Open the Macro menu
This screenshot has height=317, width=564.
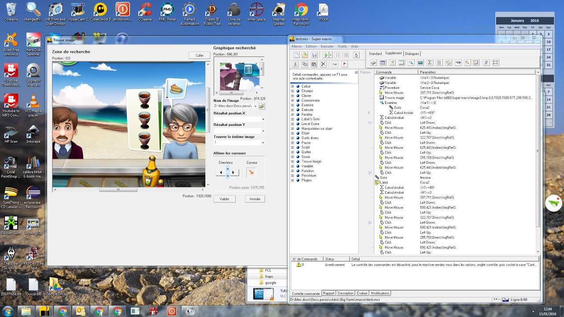(x=296, y=46)
